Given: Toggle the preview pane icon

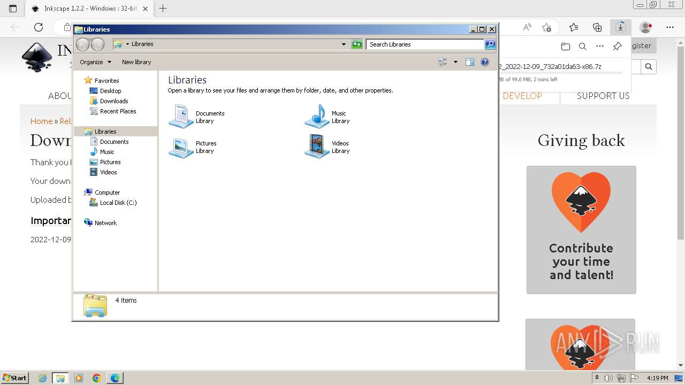Looking at the screenshot, I should pos(470,62).
